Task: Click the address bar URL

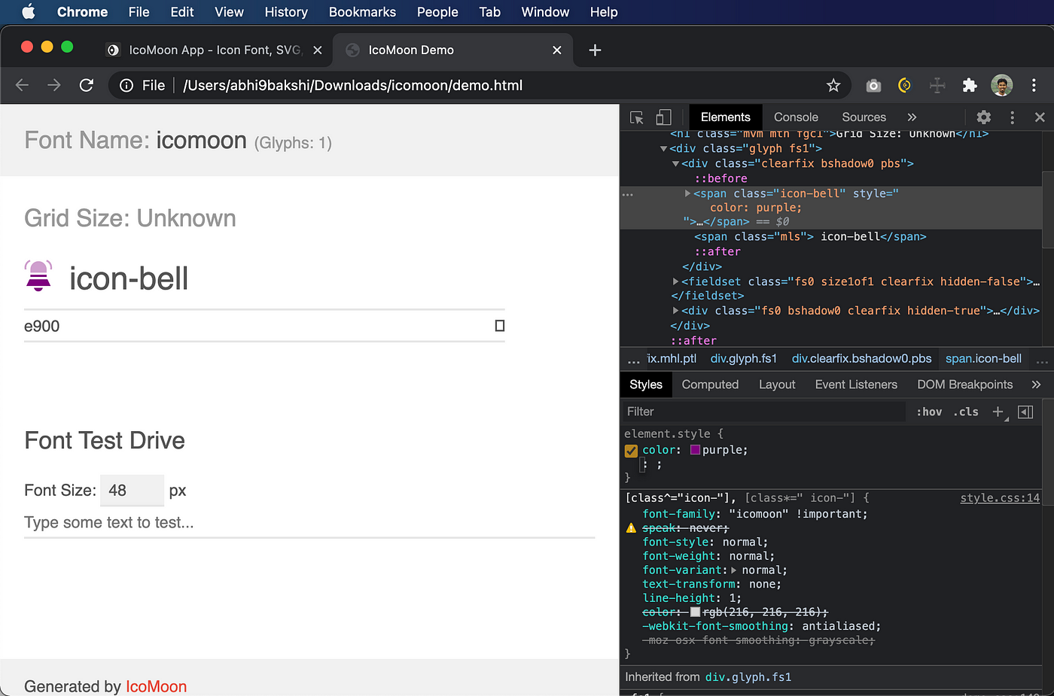Action: (352, 85)
